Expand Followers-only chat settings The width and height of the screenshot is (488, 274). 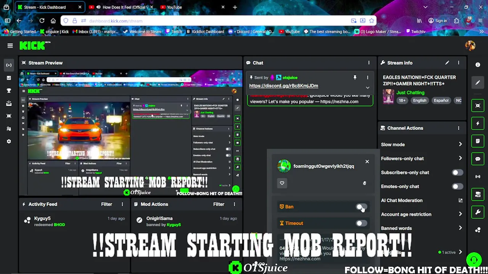(x=461, y=159)
